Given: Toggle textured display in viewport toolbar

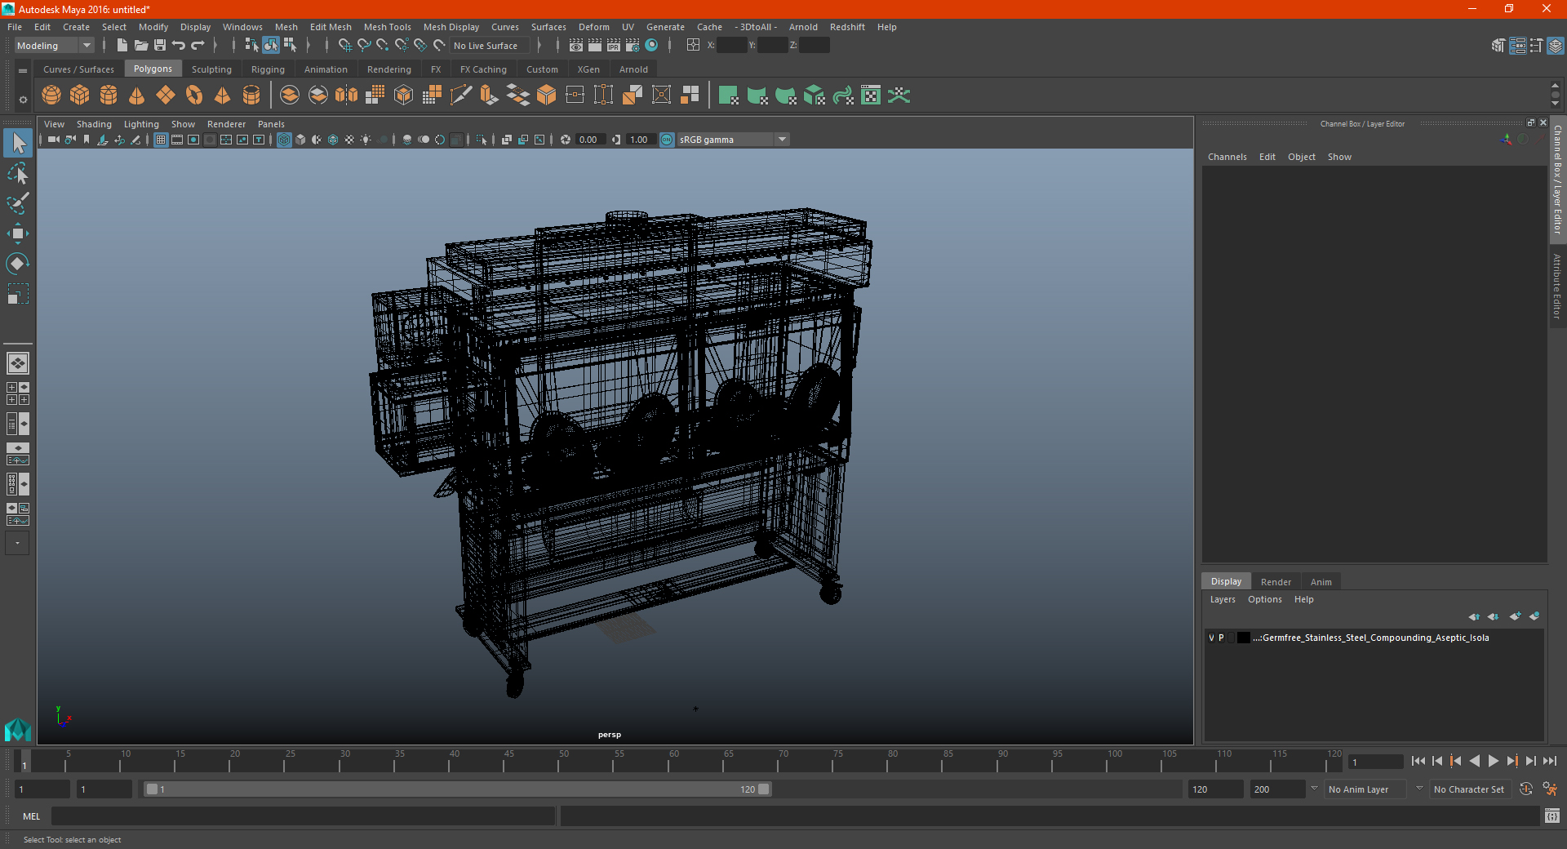Looking at the screenshot, I should click(x=349, y=140).
